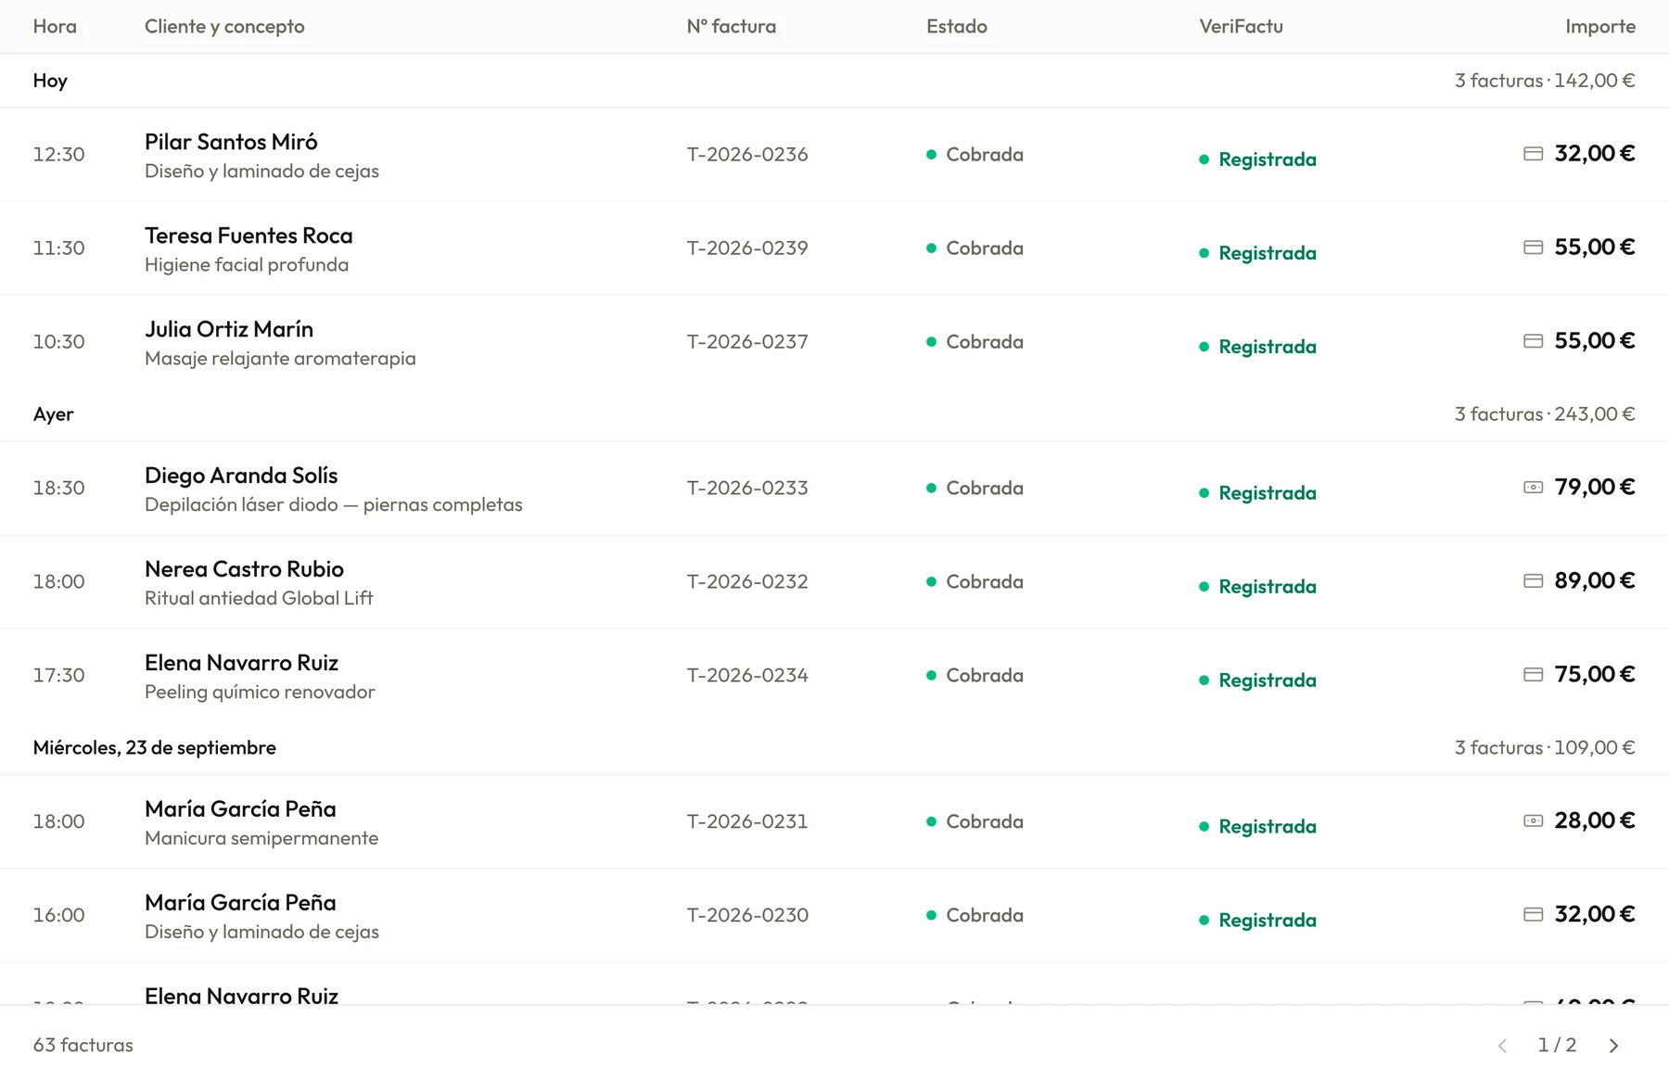Click cash icon beside 28,00 € amount
The image size is (1669, 1068).
point(1533,821)
